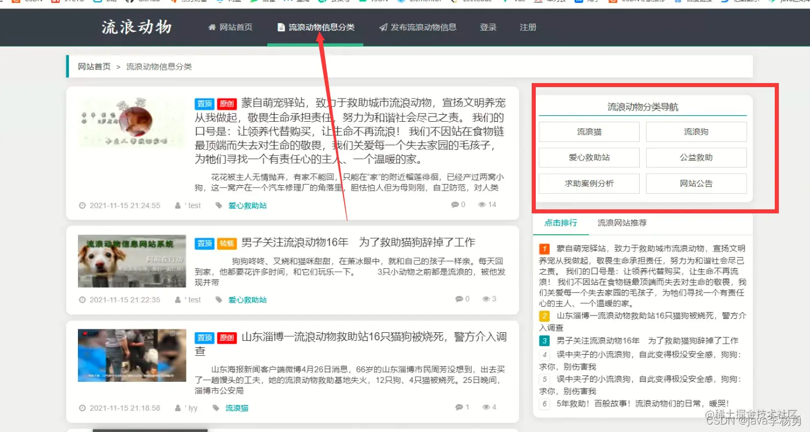Open rank 2 item 山东淄博一流浪动物救助站 in 点击排行
The height and width of the screenshot is (432, 810).
643,321
